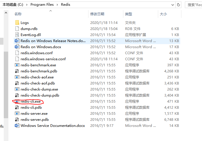The height and width of the screenshot is (141, 202).
Task: Click the RDB 文件 type cell
Action: tap(133, 29)
